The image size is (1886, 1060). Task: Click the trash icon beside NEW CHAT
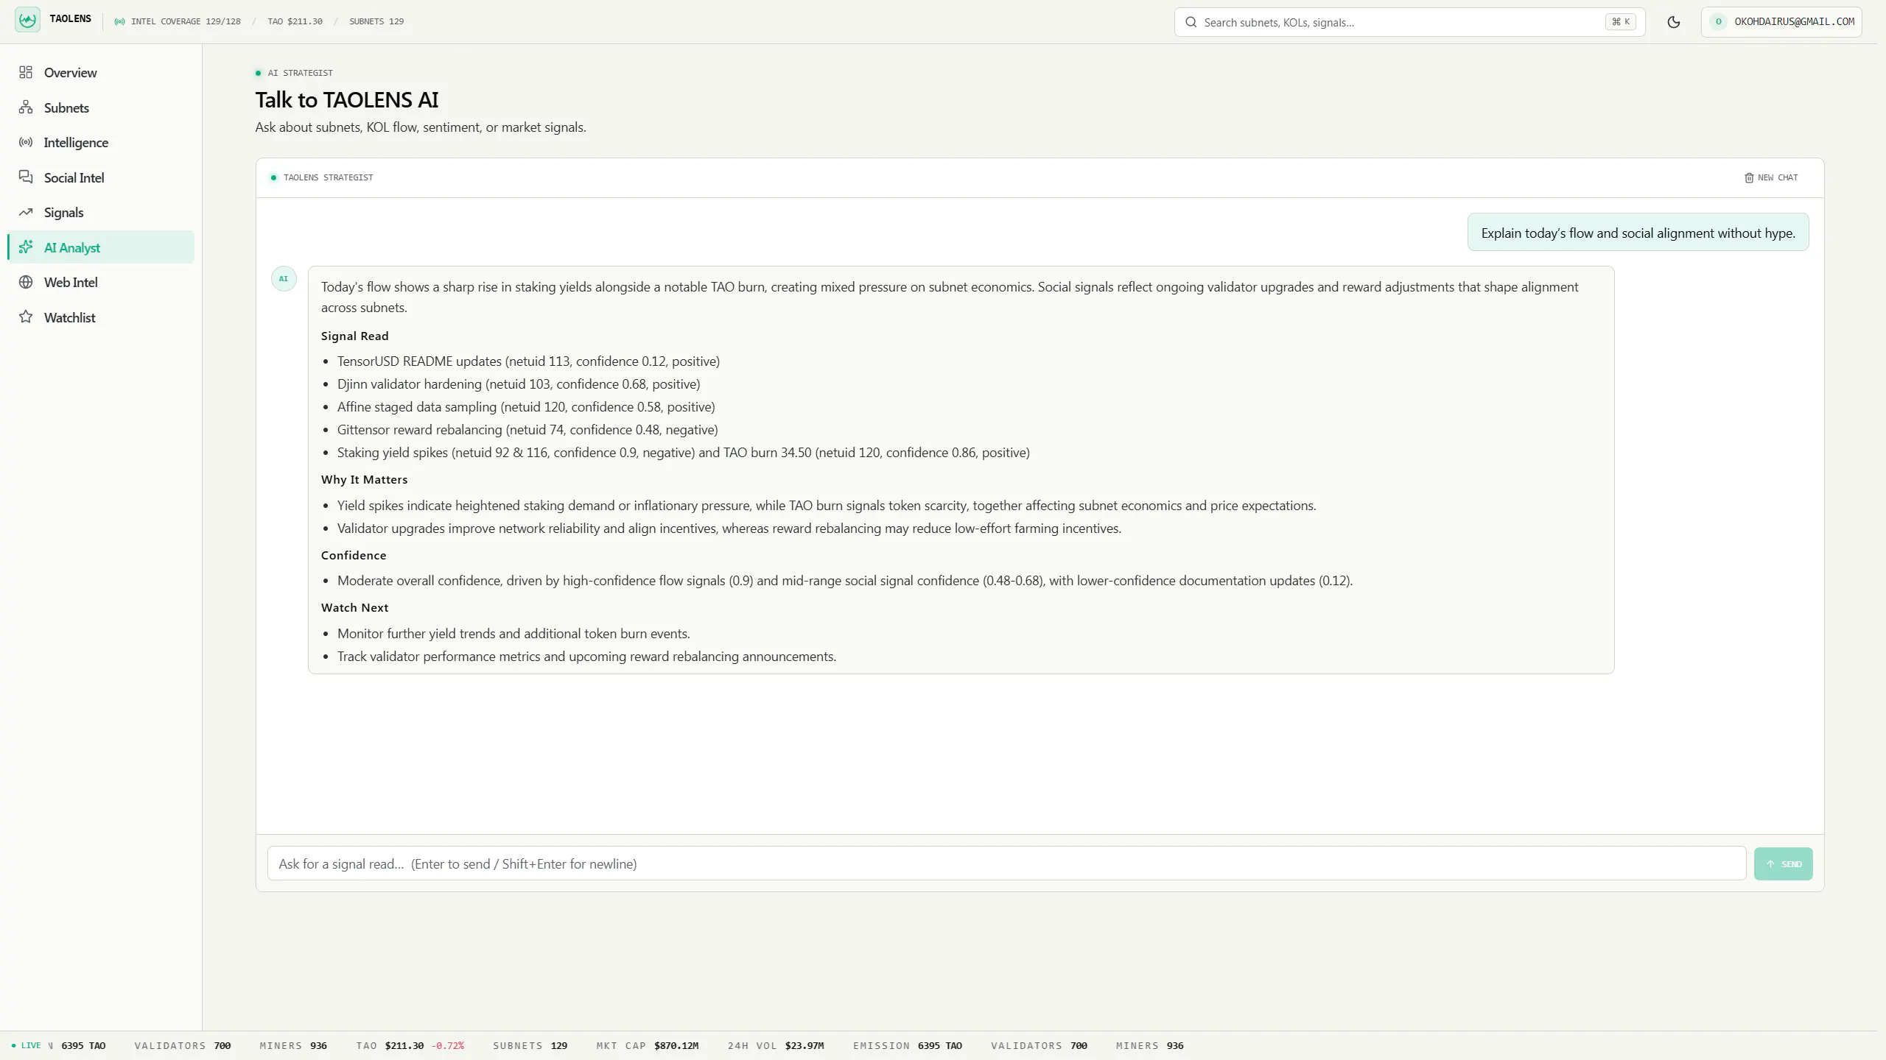tap(1749, 177)
